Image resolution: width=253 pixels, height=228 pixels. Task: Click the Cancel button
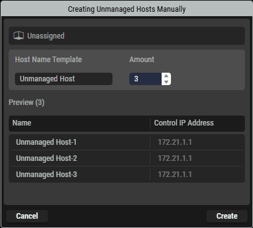click(x=27, y=216)
